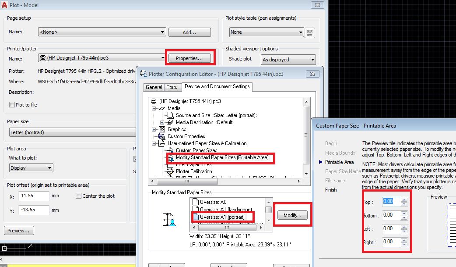Click the X plot offset input field

34,196
